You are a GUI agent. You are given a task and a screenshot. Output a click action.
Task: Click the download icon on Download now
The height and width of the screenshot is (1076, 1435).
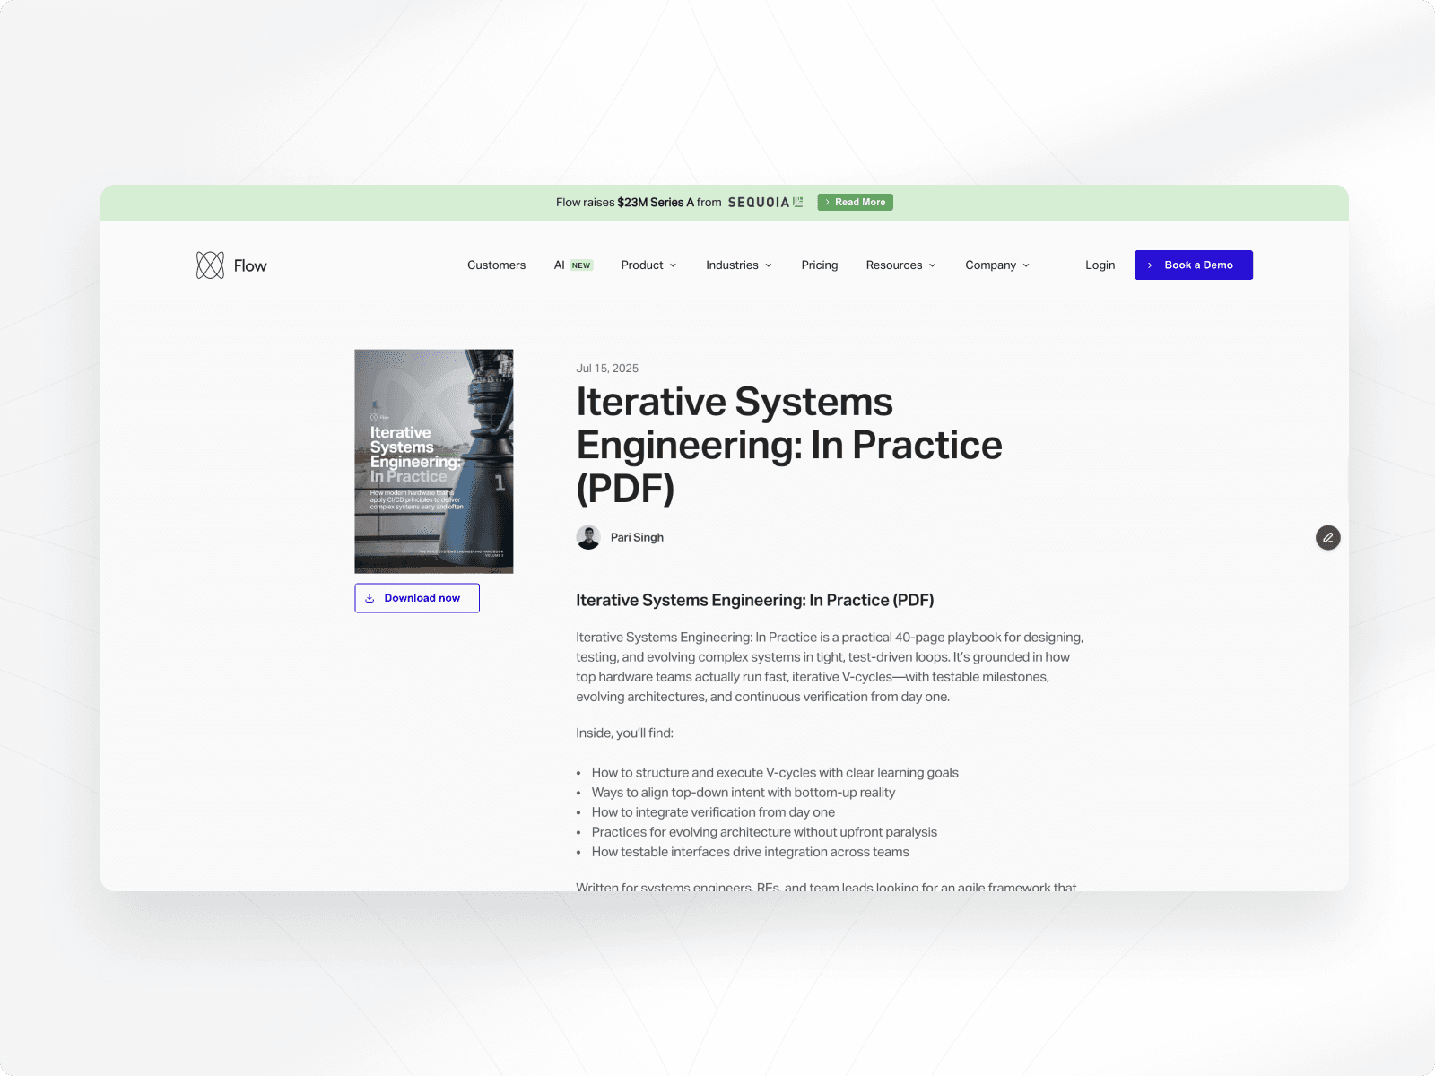tap(370, 598)
